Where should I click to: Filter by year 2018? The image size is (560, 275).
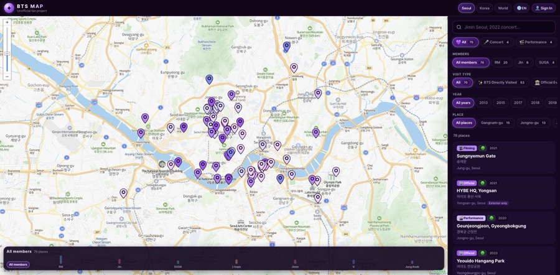[535, 103]
